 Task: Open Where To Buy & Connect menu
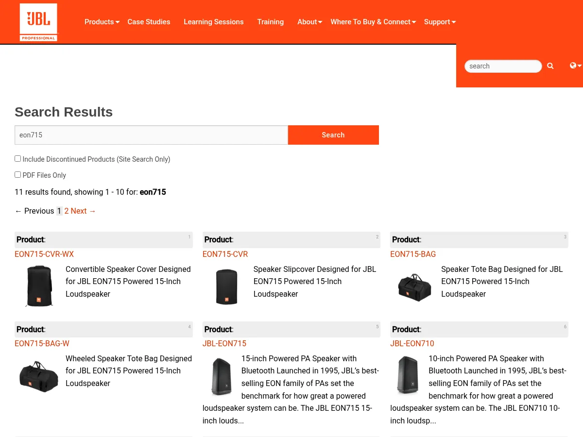tap(370, 22)
